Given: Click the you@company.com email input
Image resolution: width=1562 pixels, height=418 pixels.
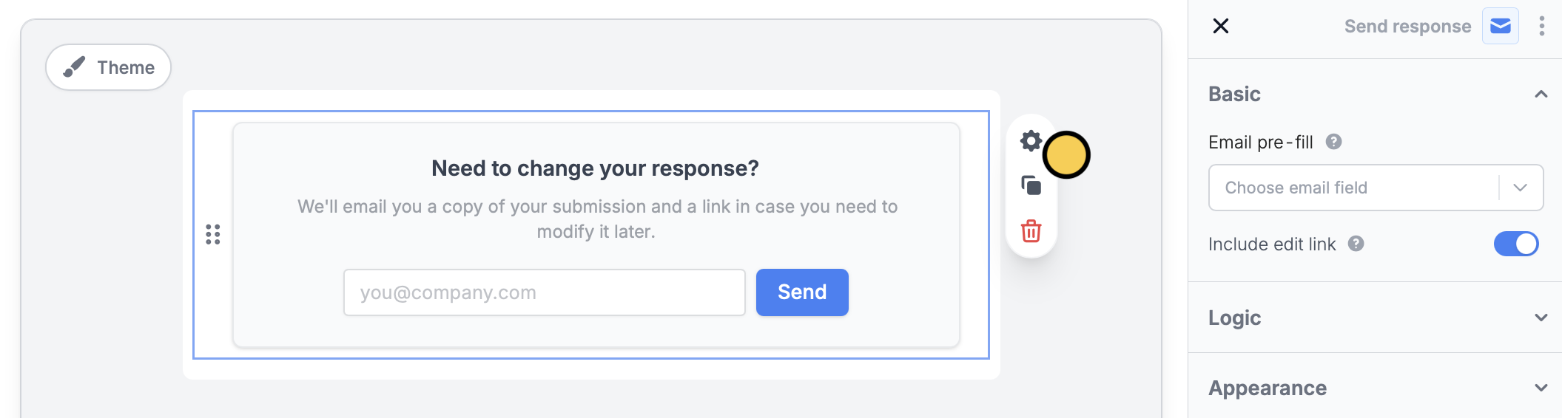Looking at the screenshot, I should pos(544,292).
